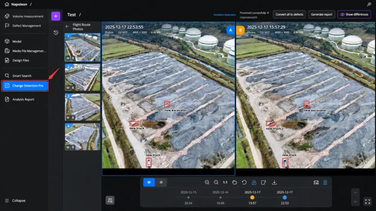376x211 pixels.
Task: Collapse the left sidebar
Action: tap(15, 200)
